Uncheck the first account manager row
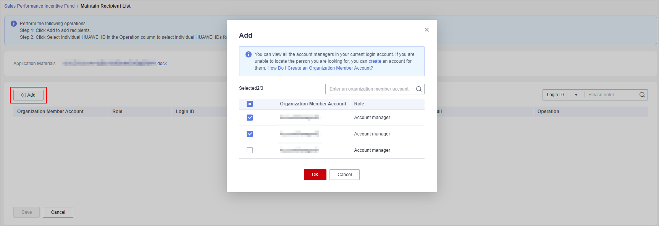The width and height of the screenshot is (659, 226). (250, 118)
